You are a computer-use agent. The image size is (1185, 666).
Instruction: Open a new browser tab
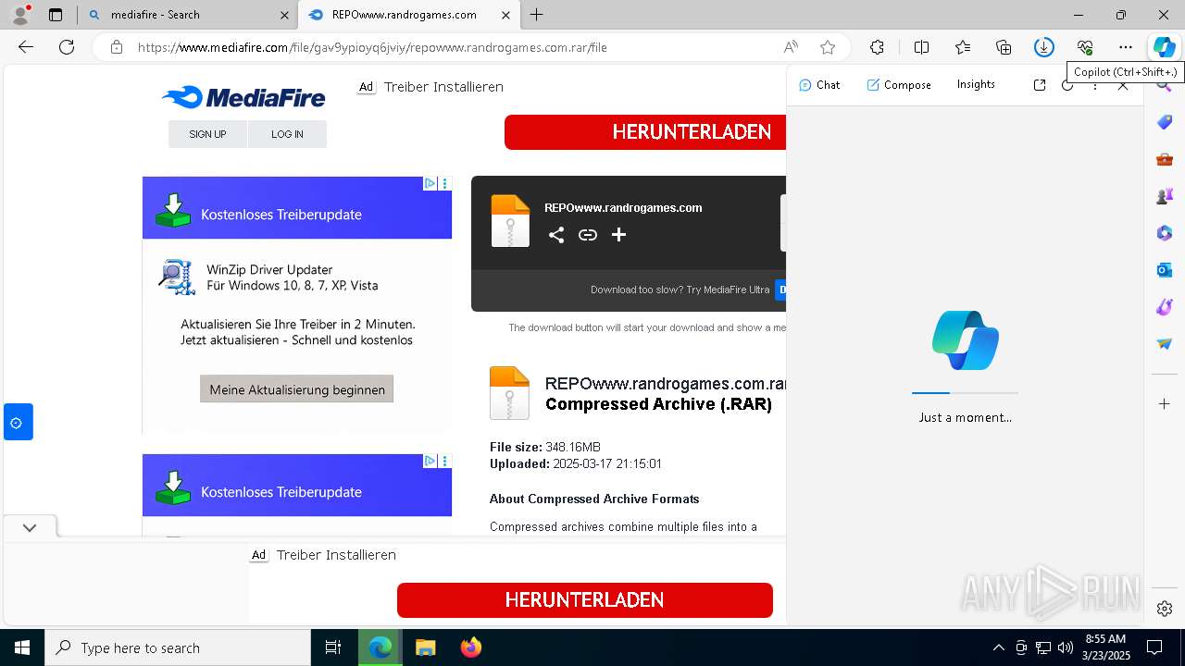point(537,15)
